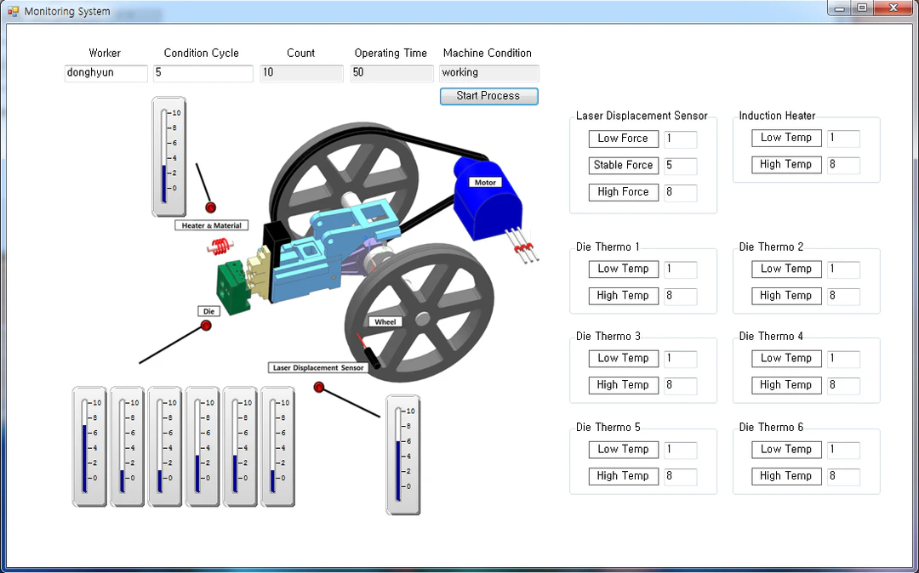Click the blue Motor in the diagram
Image resolution: width=919 pixels, height=573 pixels.
(x=488, y=199)
